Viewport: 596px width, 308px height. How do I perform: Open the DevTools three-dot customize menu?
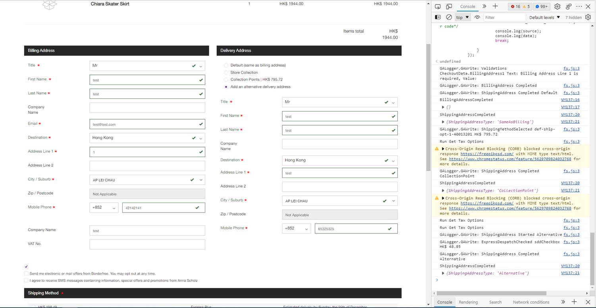click(x=579, y=6)
